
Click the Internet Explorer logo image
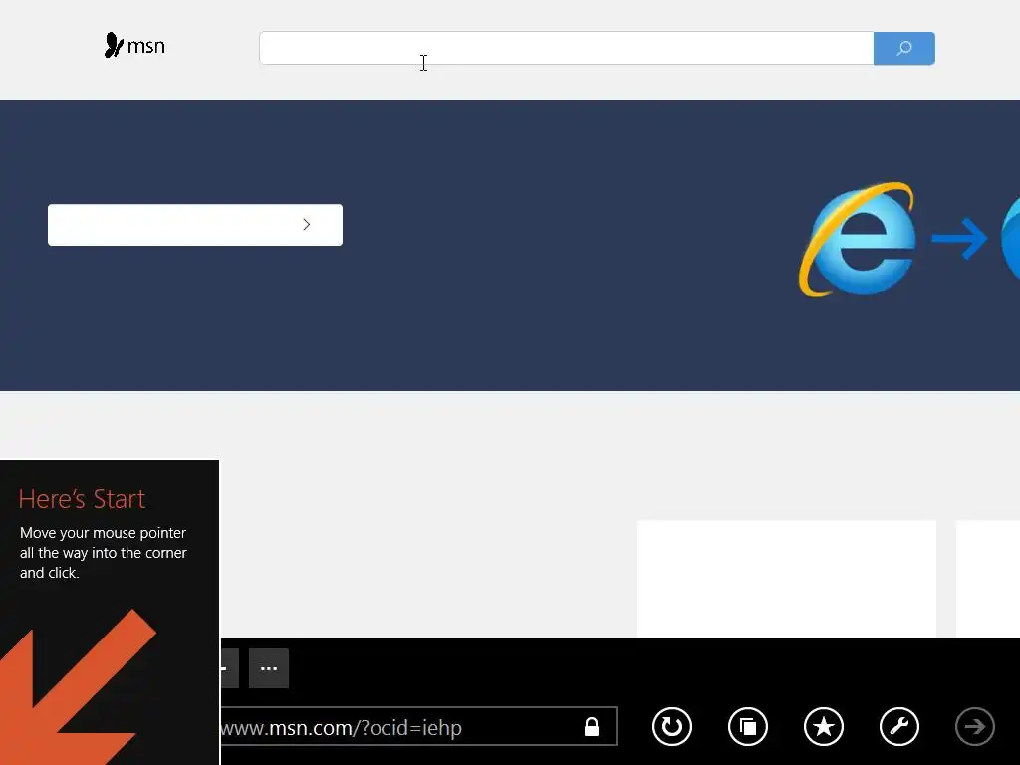tap(858, 239)
